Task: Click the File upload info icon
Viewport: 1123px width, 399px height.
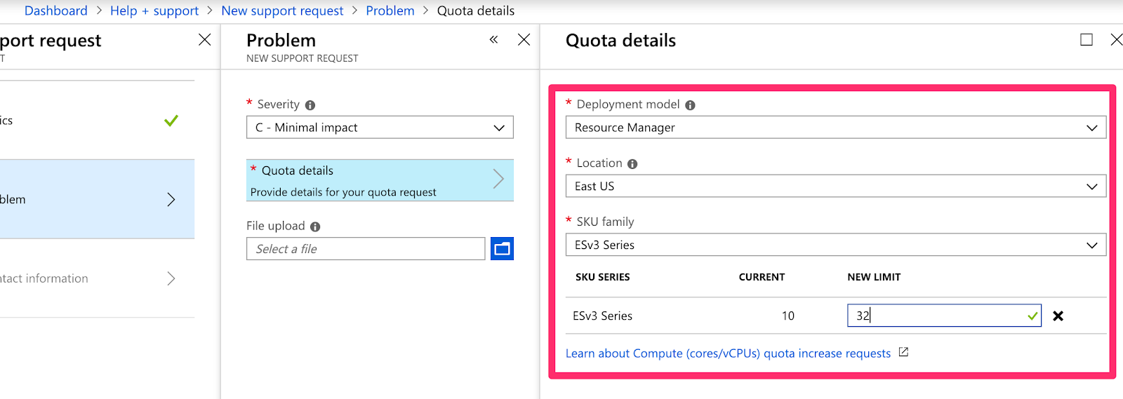Action: (x=315, y=226)
